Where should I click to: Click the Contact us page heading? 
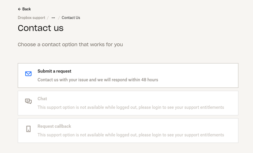pyautogui.click(x=40, y=28)
